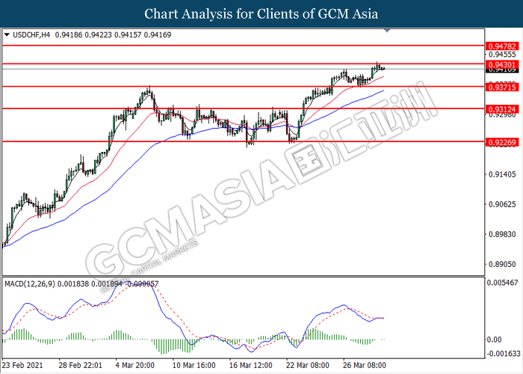Click the USDCHF,H4 dropdown triangle
This screenshot has width=523, height=374.
pyautogui.click(x=7, y=34)
